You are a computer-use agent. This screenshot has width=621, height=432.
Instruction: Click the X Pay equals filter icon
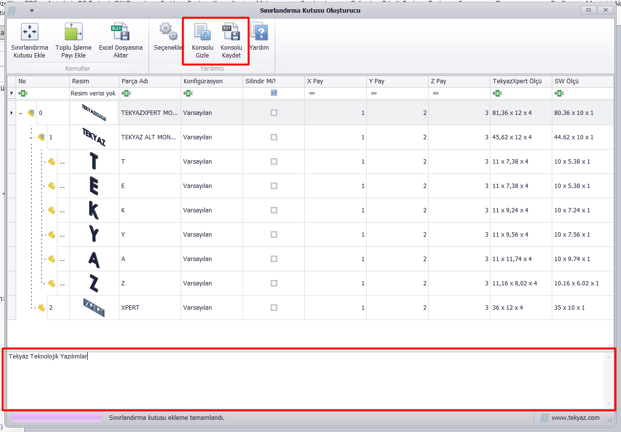[x=312, y=94]
